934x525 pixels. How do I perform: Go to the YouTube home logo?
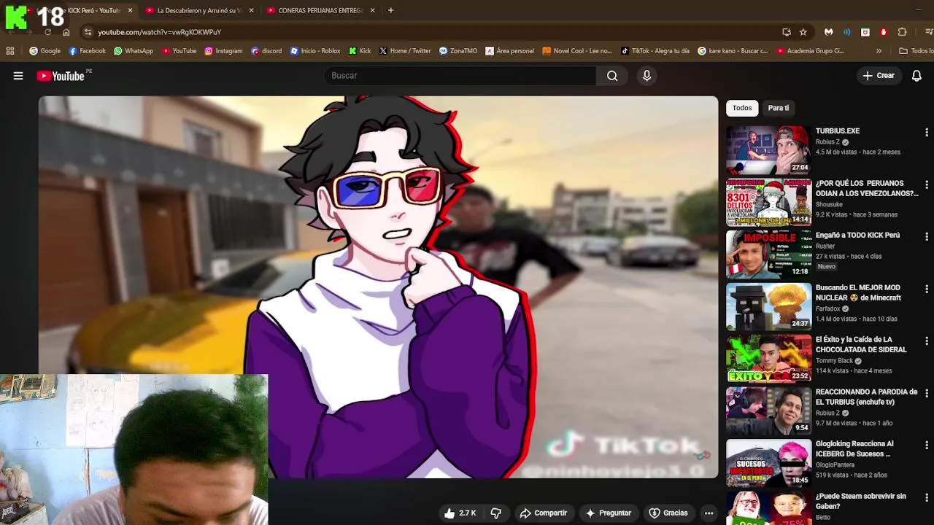(61, 76)
